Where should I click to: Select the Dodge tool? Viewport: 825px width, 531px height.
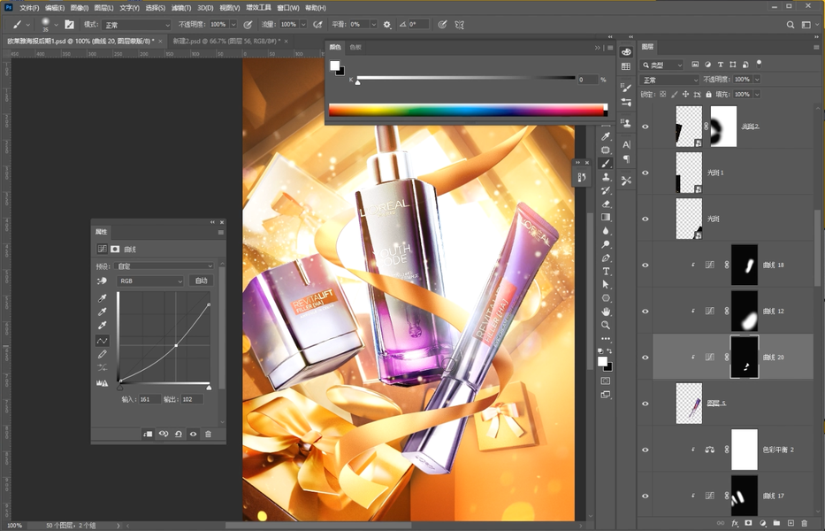click(x=606, y=244)
